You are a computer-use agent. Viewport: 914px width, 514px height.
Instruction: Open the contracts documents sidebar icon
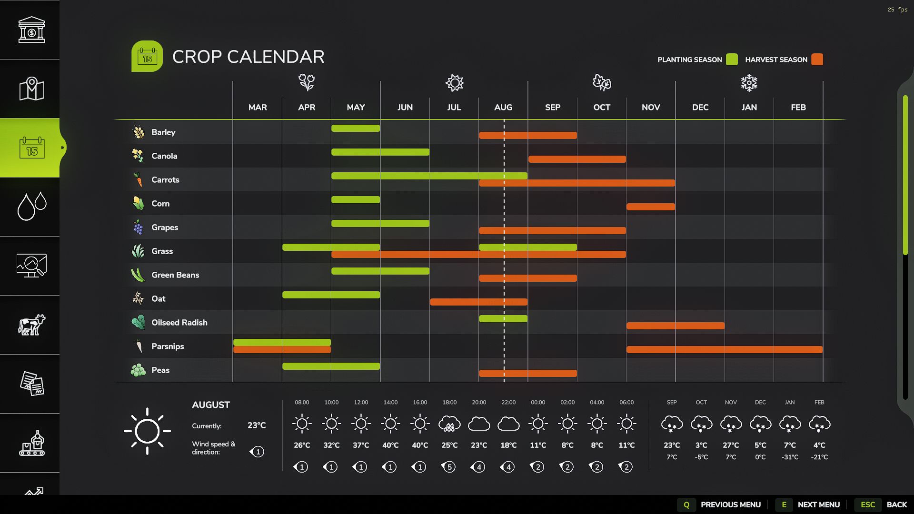31,384
